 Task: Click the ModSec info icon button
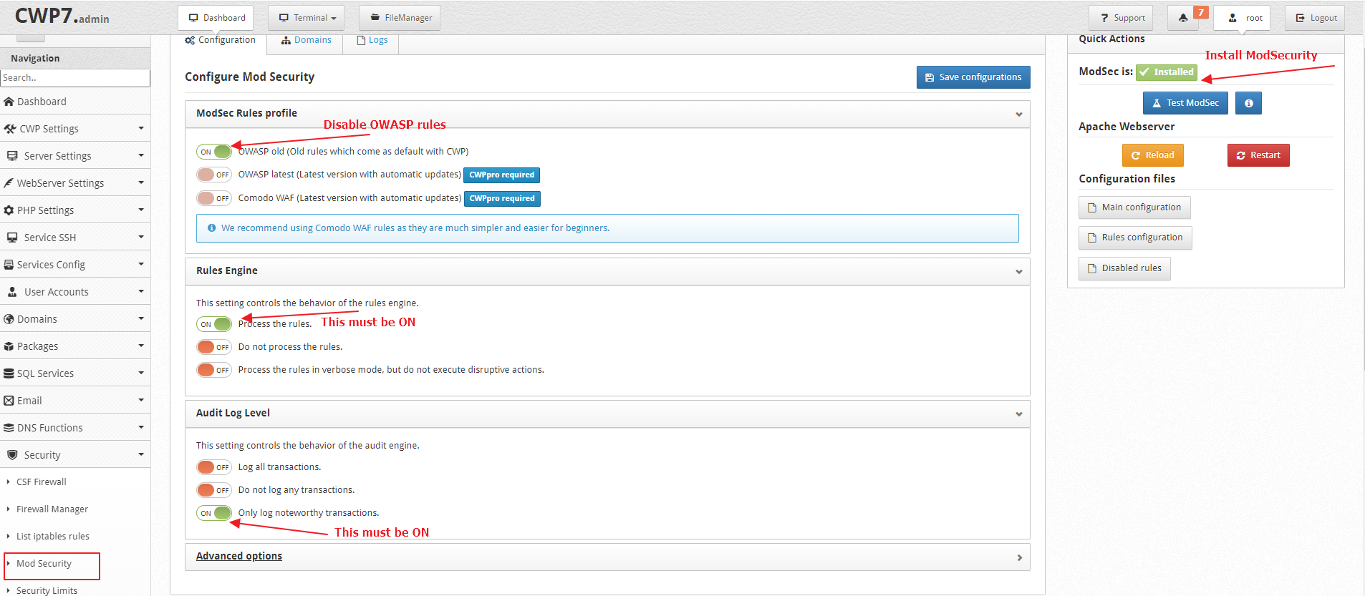coord(1248,103)
